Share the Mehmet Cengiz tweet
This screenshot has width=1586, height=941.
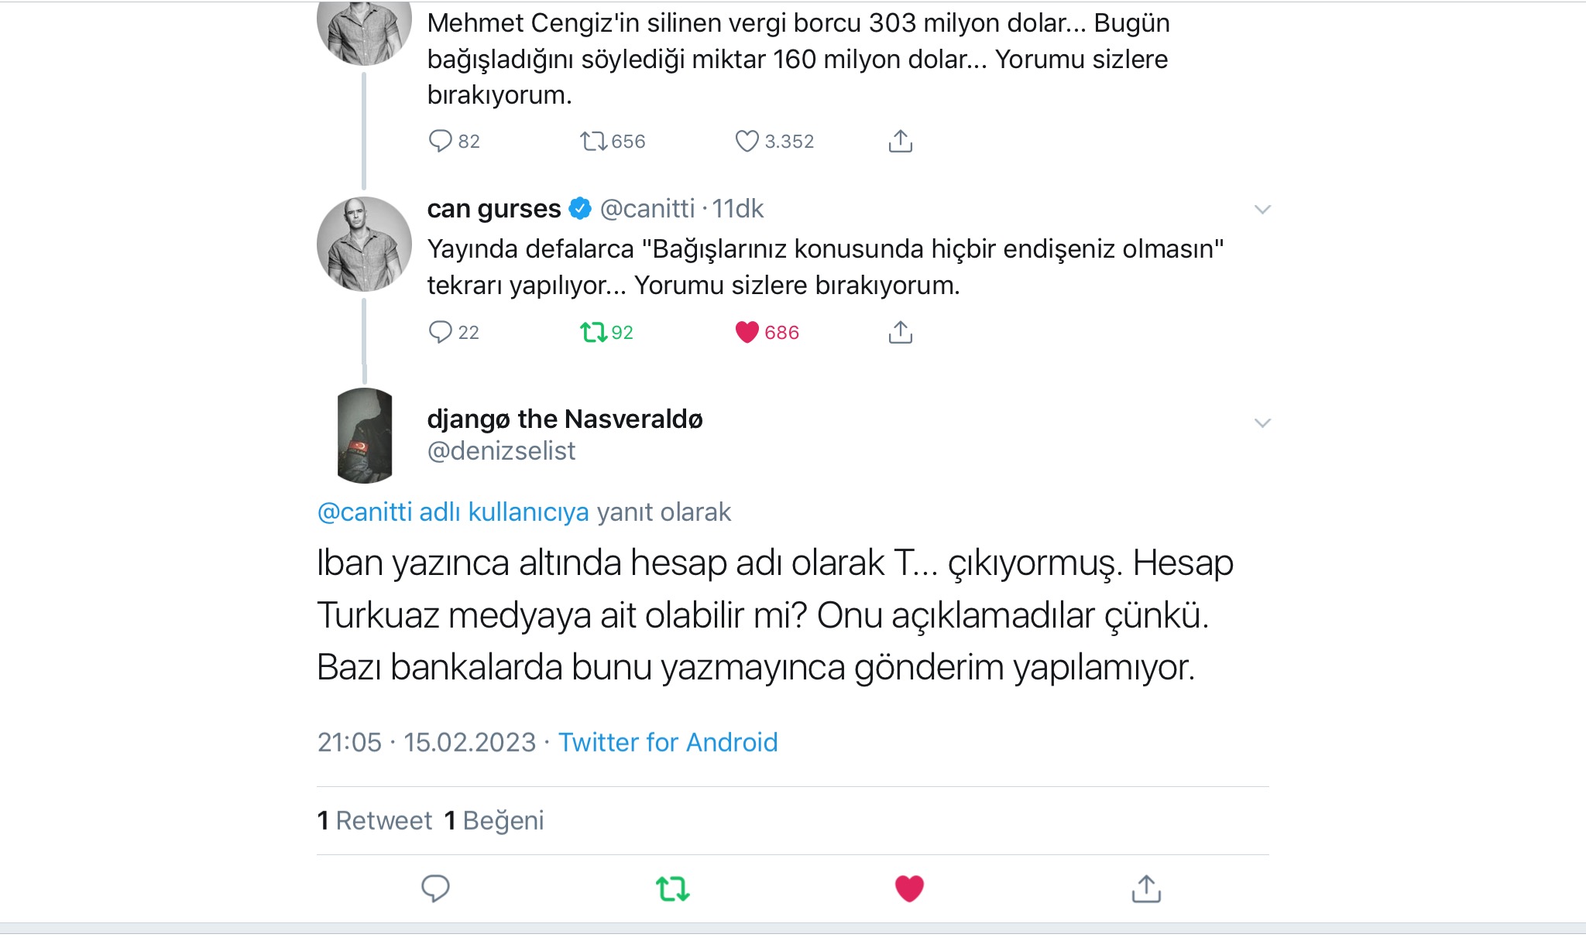pos(900,142)
